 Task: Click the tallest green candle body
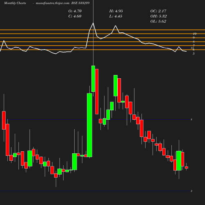coord(89,125)
